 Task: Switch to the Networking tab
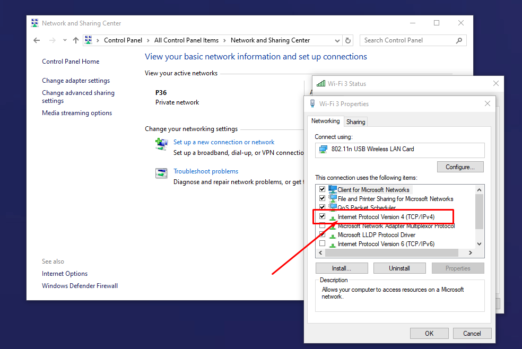(x=325, y=121)
